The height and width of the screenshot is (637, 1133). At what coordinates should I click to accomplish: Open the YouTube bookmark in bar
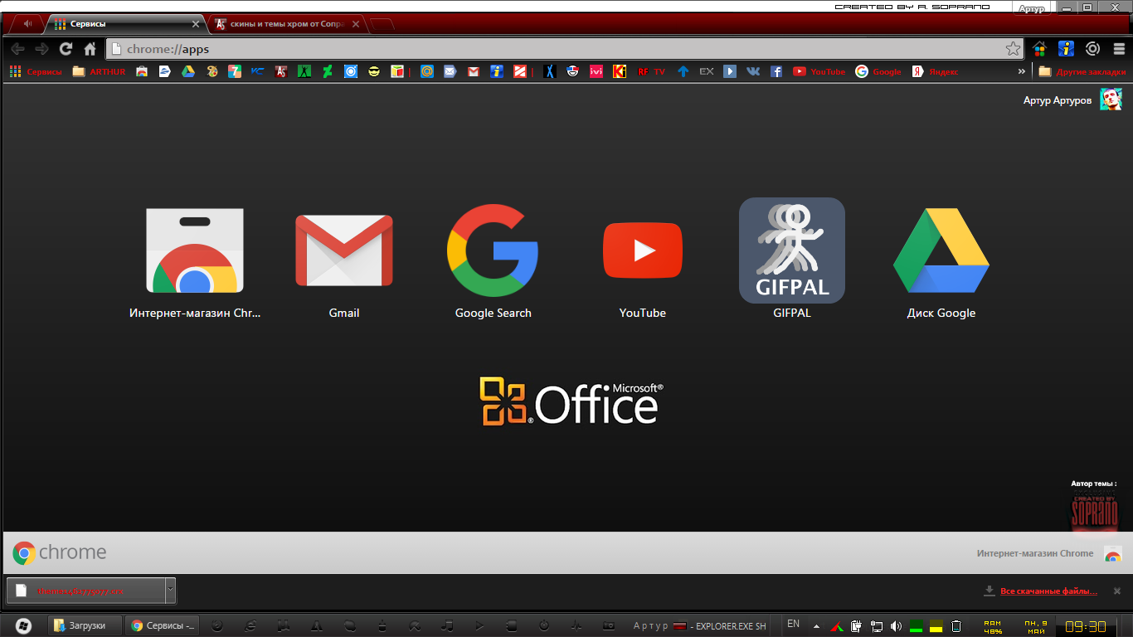pos(819,72)
